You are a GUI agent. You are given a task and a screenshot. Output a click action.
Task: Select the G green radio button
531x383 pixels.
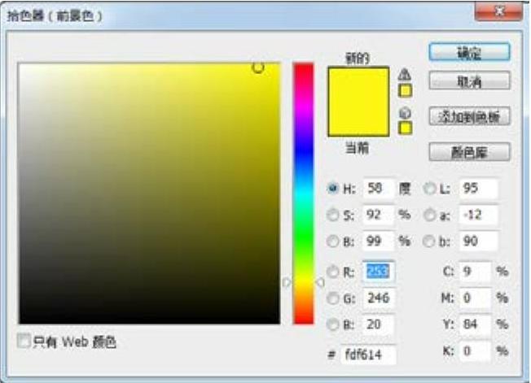coord(332,298)
